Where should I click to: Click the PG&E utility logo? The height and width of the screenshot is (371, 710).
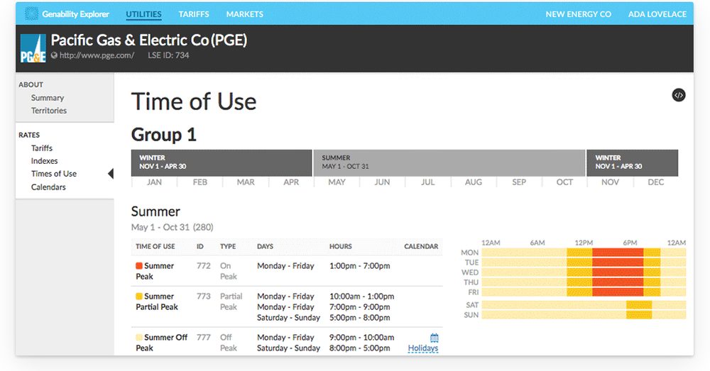pos(33,48)
